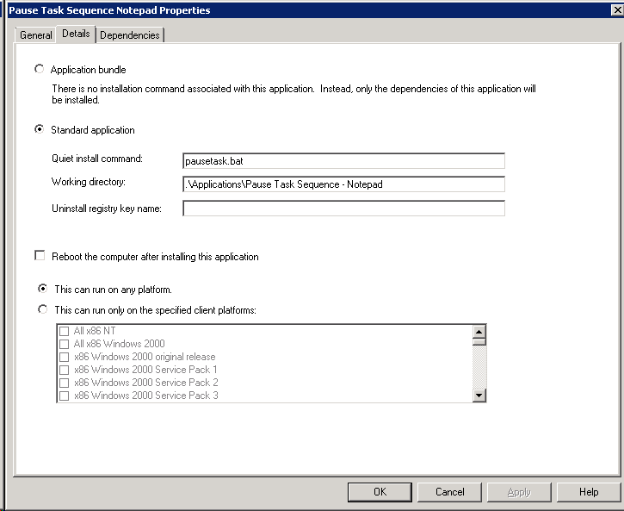
Task: Confirm changes with the OK button
Action: (x=380, y=492)
